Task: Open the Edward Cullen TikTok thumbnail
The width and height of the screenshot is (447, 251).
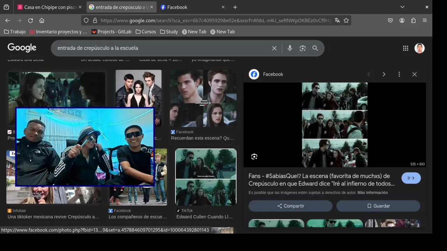Action: click(206, 177)
